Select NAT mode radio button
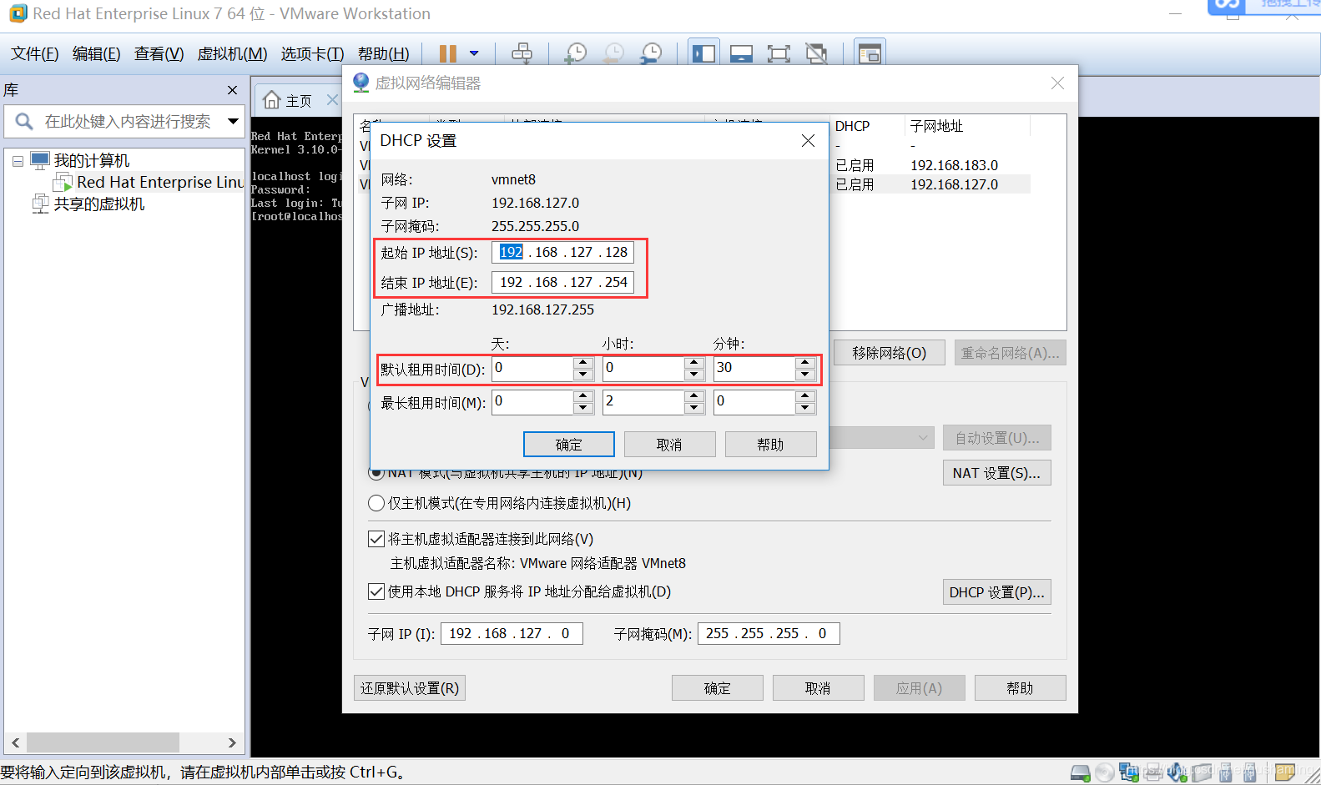This screenshot has height=785, width=1321. coord(376,473)
